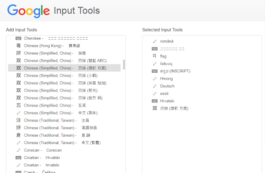
Task: Select the Chinese (Traditional, Taiwan) 中文 (繁體) row text
Action: 62,143
